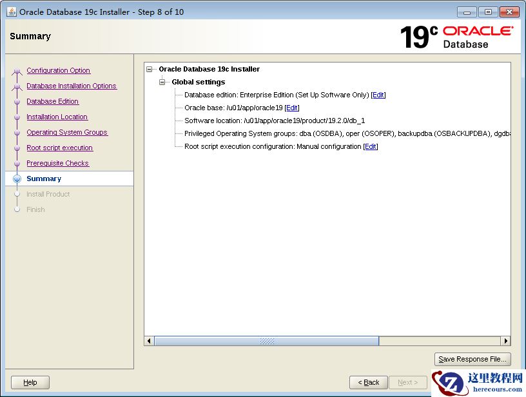Open the Root script execution step
This screenshot has width=526, height=397.
point(60,148)
